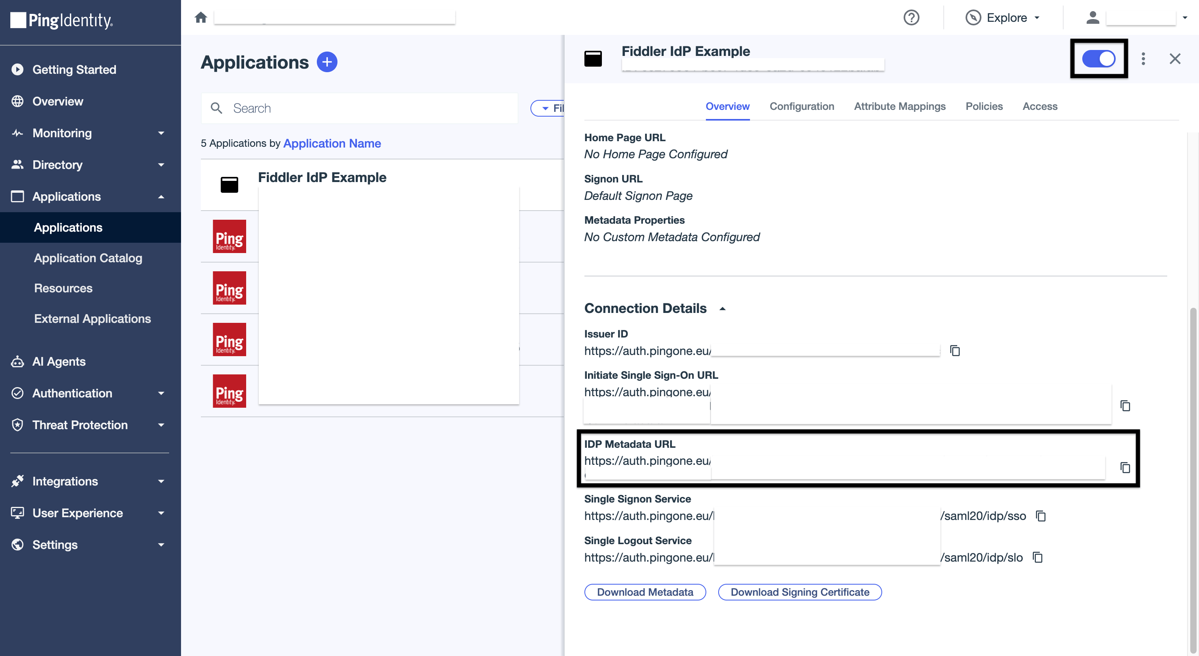This screenshot has width=1199, height=656.
Task: Expand the Monitoring menu
Action: 161,133
